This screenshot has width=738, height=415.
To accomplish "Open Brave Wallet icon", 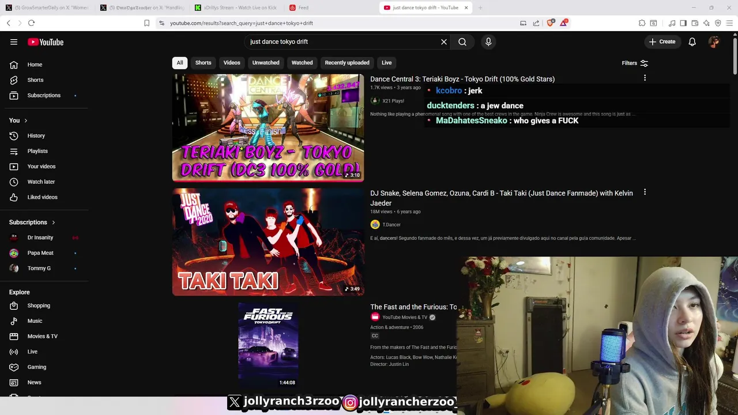I will tap(695, 23).
